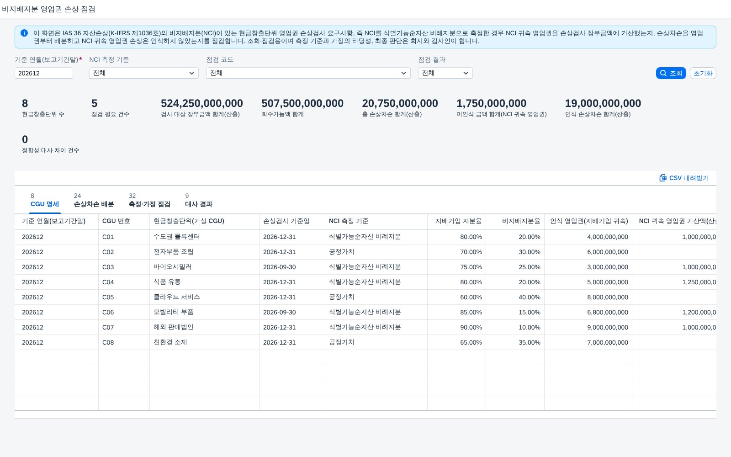Click the CGU 번호 column header
This screenshot has height=457, width=731.
124,221
